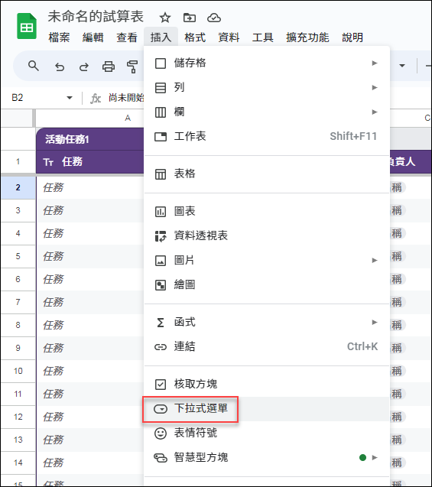Open the 函式 submenu

point(267,322)
